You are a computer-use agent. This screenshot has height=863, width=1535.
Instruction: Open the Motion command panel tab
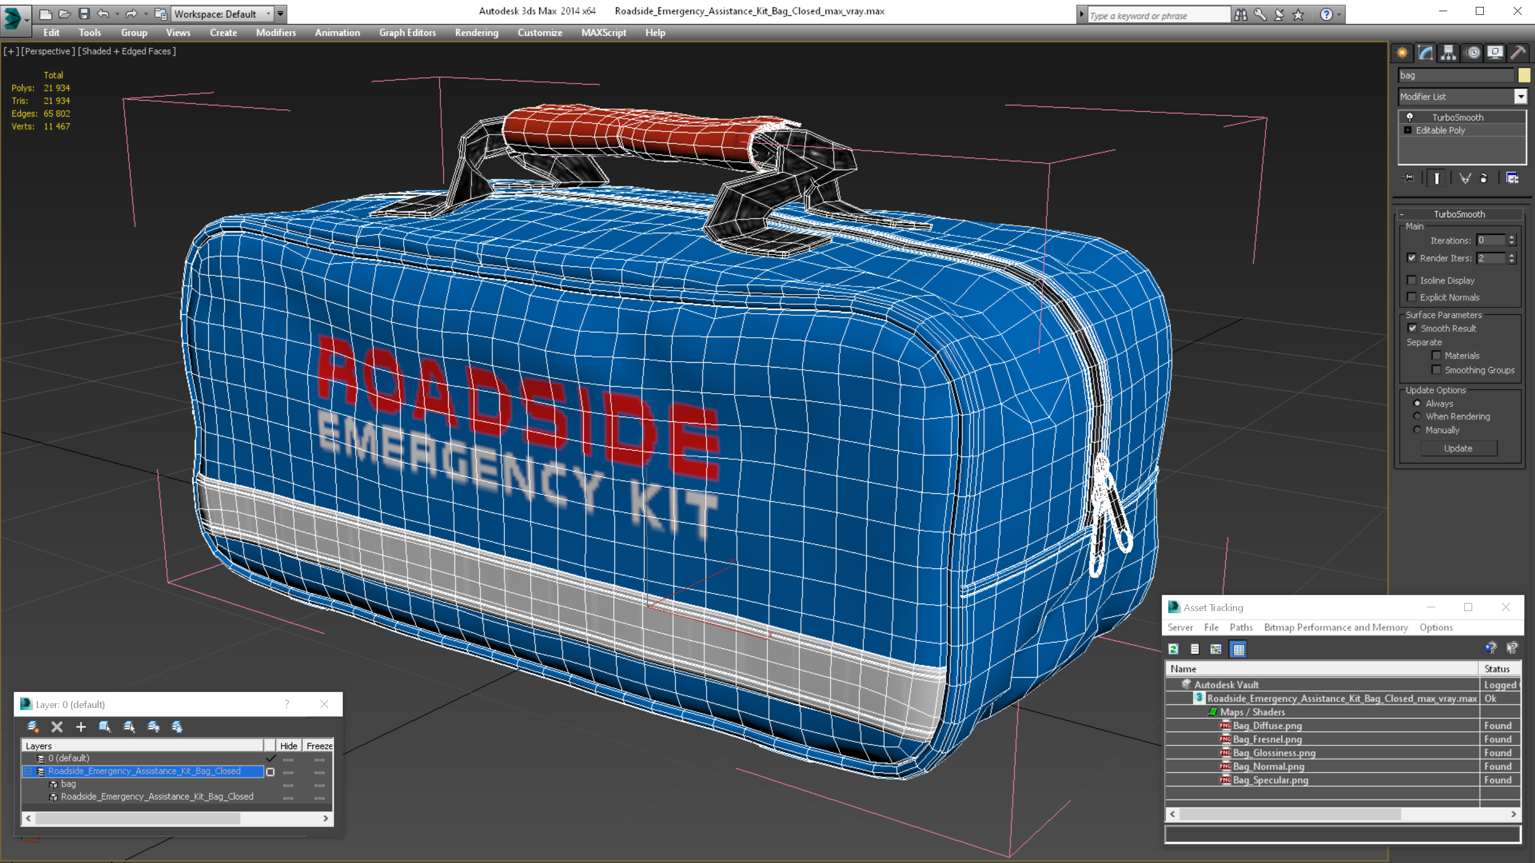tap(1472, 52)
